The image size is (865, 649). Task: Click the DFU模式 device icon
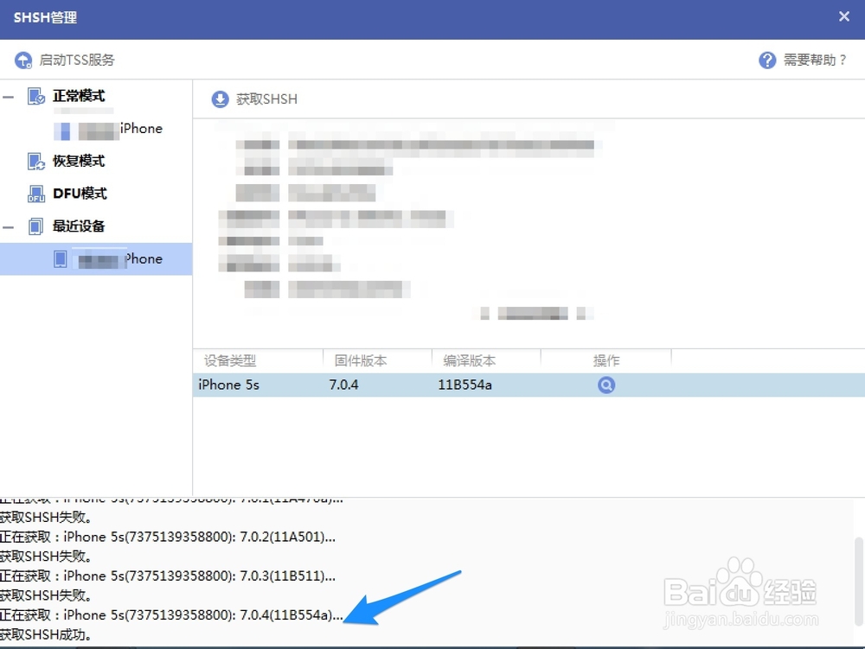(x=35, y=194)
